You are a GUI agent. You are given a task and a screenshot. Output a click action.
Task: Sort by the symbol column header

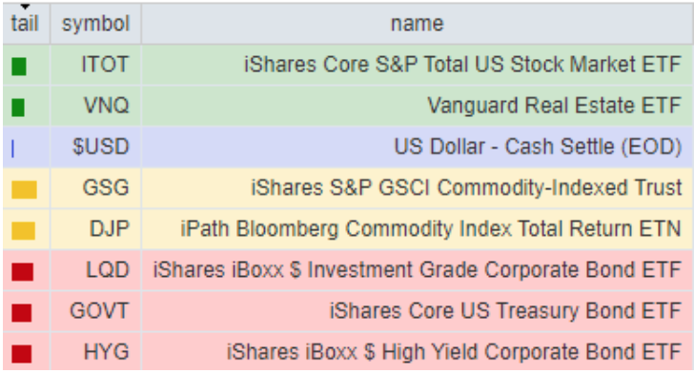[95, 24]
